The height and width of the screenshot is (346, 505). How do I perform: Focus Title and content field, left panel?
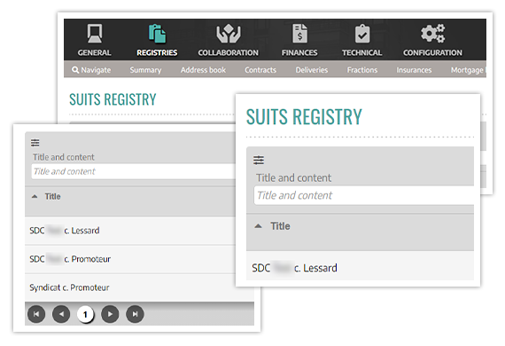click(x=134, y=171)
